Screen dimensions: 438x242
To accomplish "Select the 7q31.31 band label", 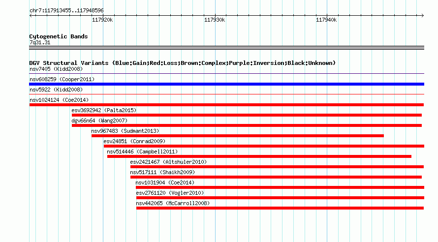I will click(40, 43).
